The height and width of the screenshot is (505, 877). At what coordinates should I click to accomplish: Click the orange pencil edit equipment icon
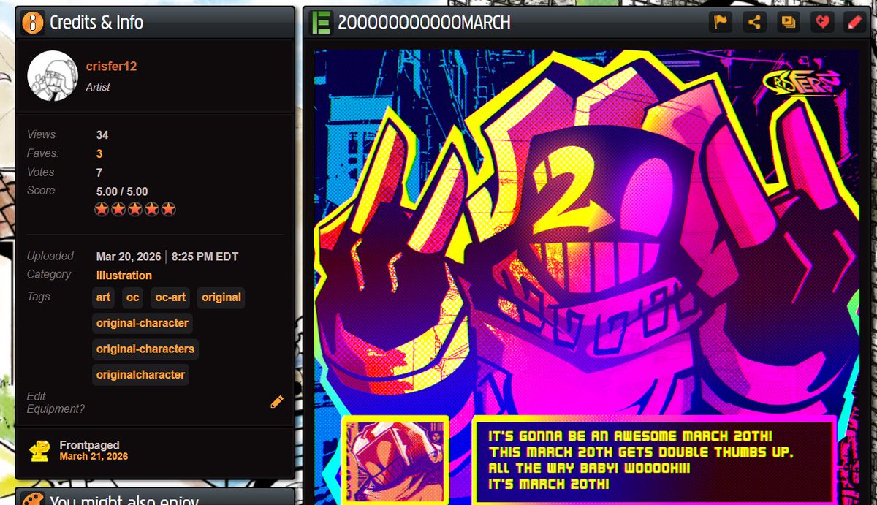277,401
